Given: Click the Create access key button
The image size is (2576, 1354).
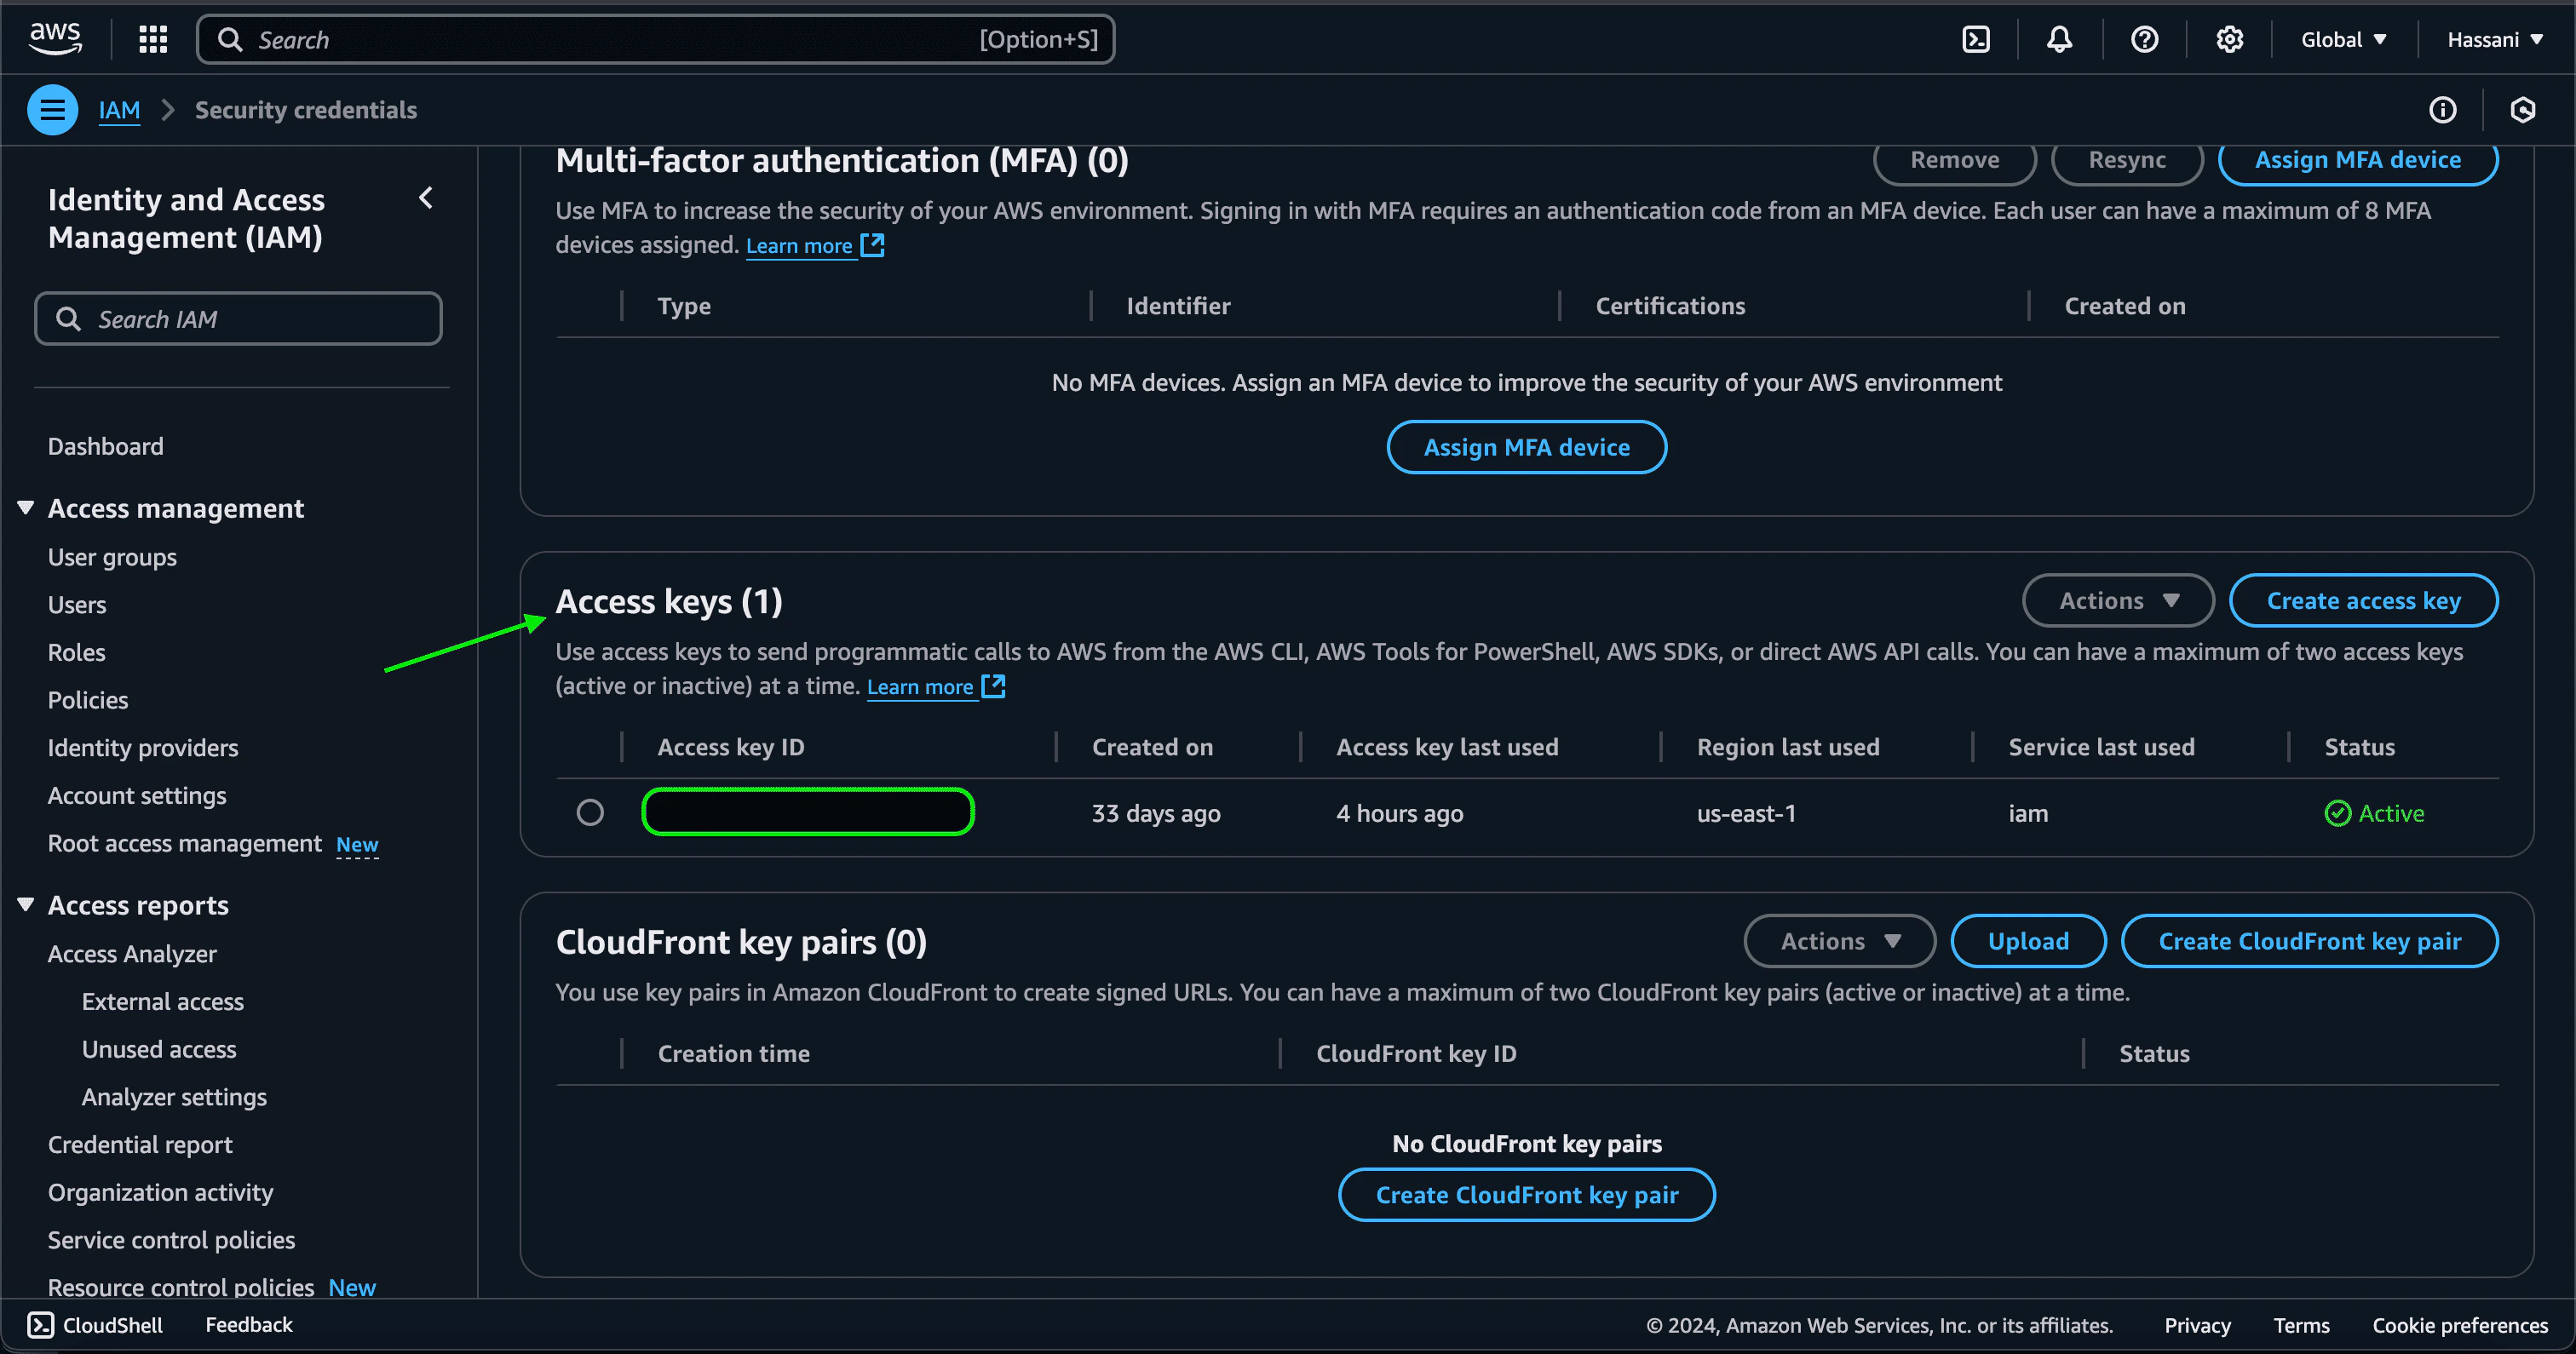Looking at the screenshot, I should pos(2363,600).
